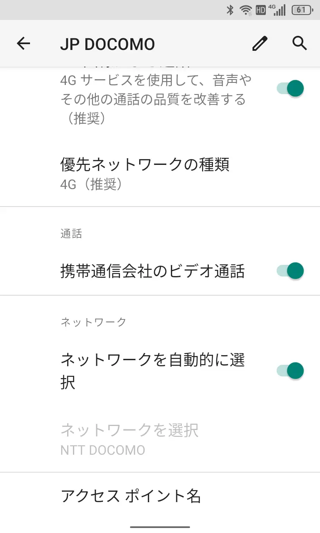The width and height of the screenshot is (320, 533).
Task: Toggle the 4G calling quality switch
Action: click(x=290, y=88)
